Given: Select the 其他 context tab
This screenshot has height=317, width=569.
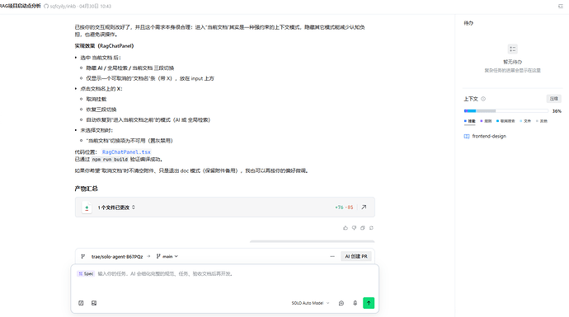Looking at the screenshot, I should coord(542,121).
